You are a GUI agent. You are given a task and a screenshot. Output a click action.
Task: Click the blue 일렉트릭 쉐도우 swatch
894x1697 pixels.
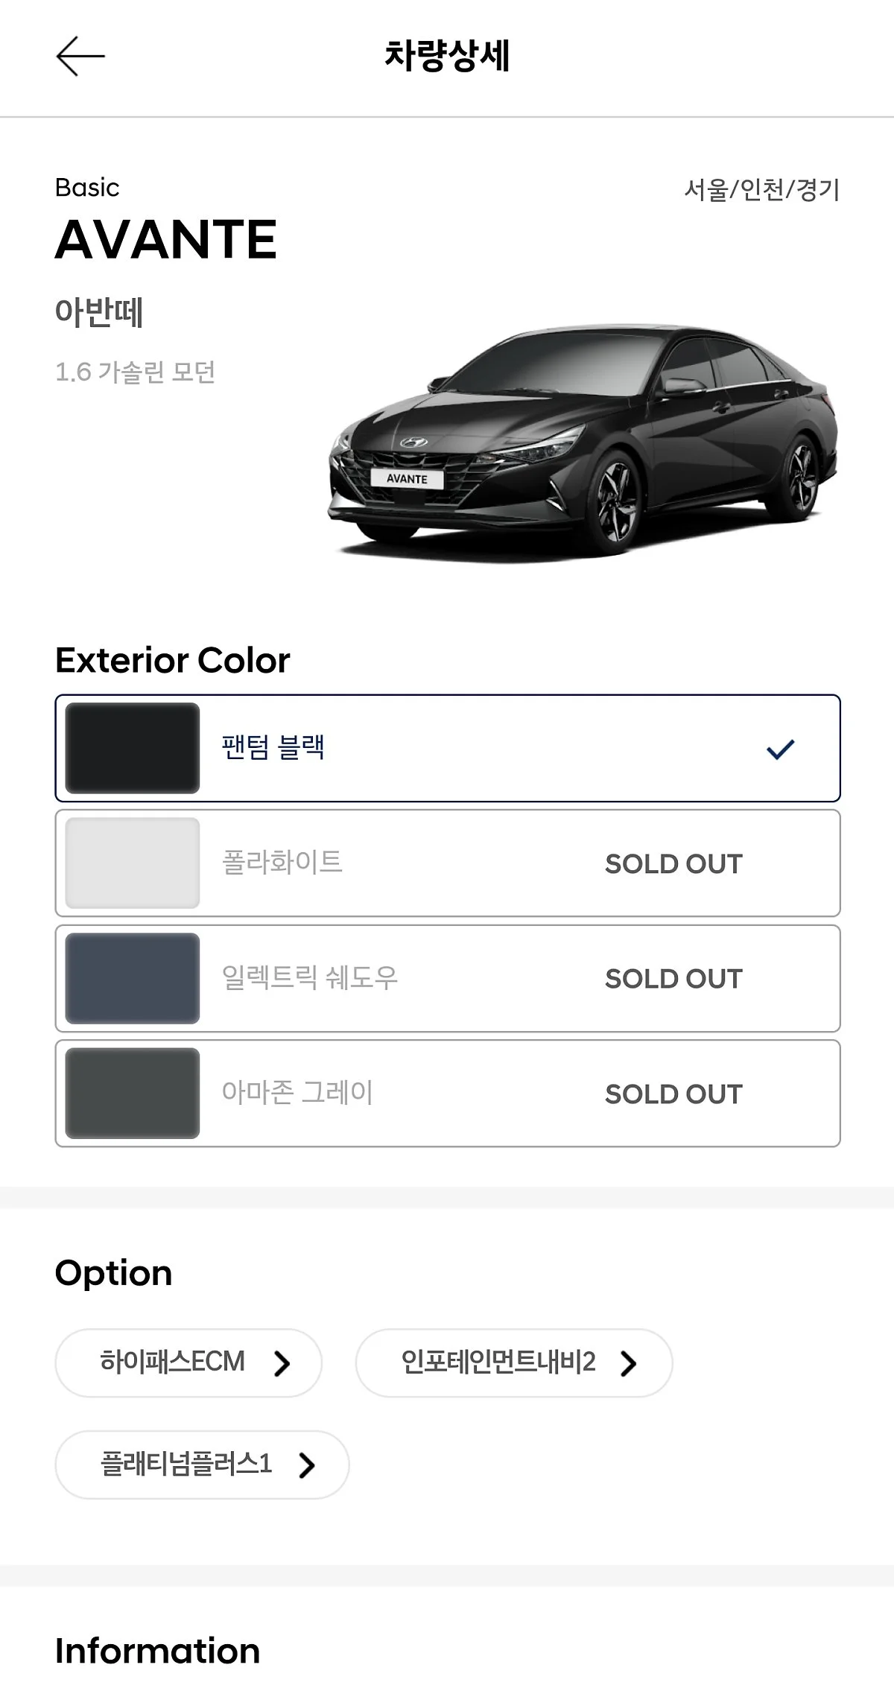point(133,978)
